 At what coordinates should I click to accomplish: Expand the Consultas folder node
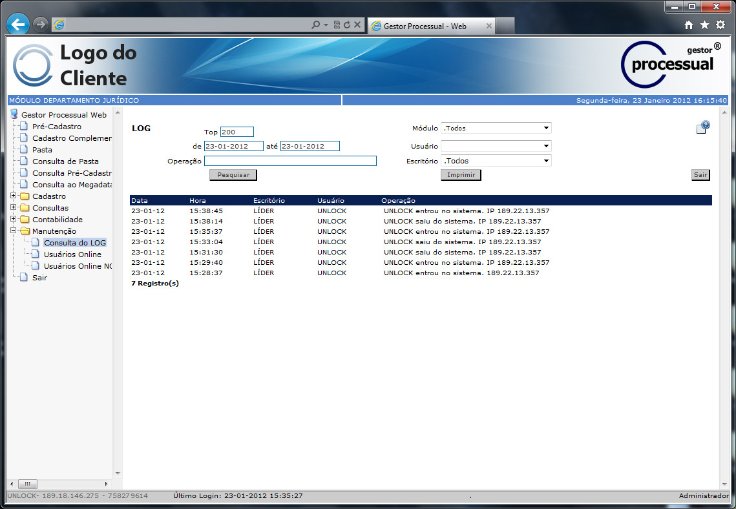tap(14, 207)
